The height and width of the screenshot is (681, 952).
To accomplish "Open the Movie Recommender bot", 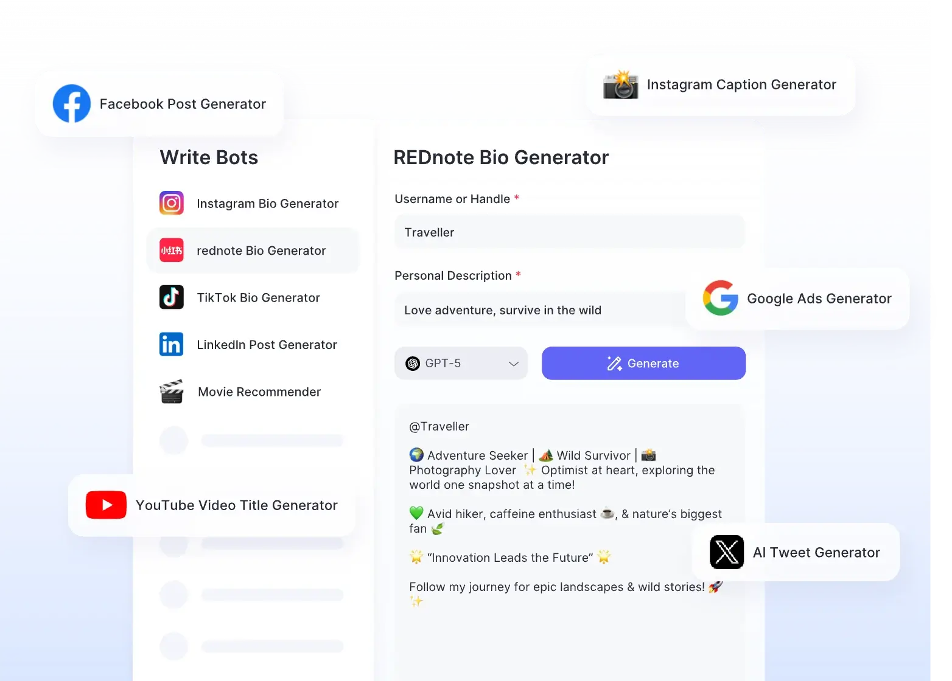I will pos(253,392).
